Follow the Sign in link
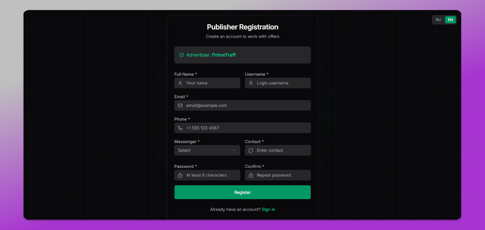485x230 pixels. click(268, 210)
